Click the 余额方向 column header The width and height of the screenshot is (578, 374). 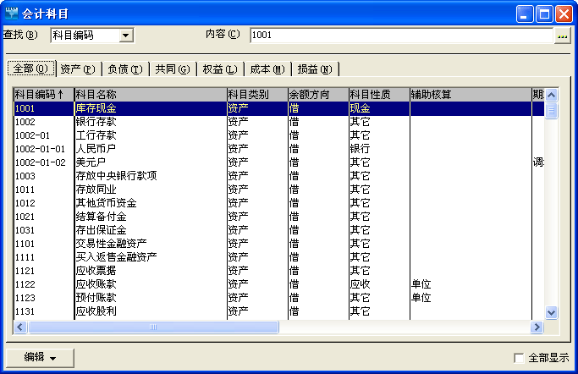point(317,95)
